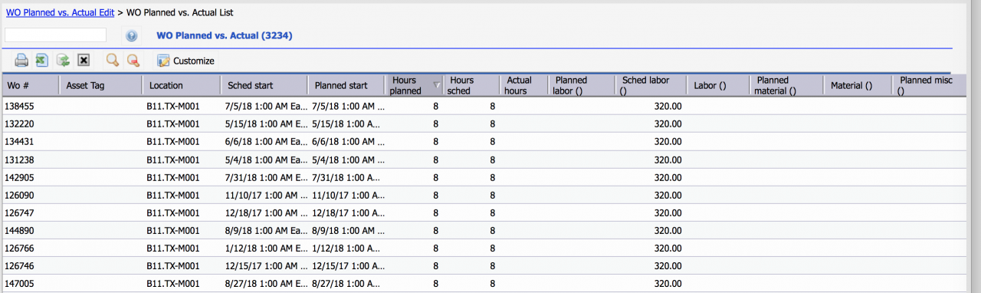The image size is (981, 293).
Task: Open help via blue question mark icon
Action: pos(132,36)
